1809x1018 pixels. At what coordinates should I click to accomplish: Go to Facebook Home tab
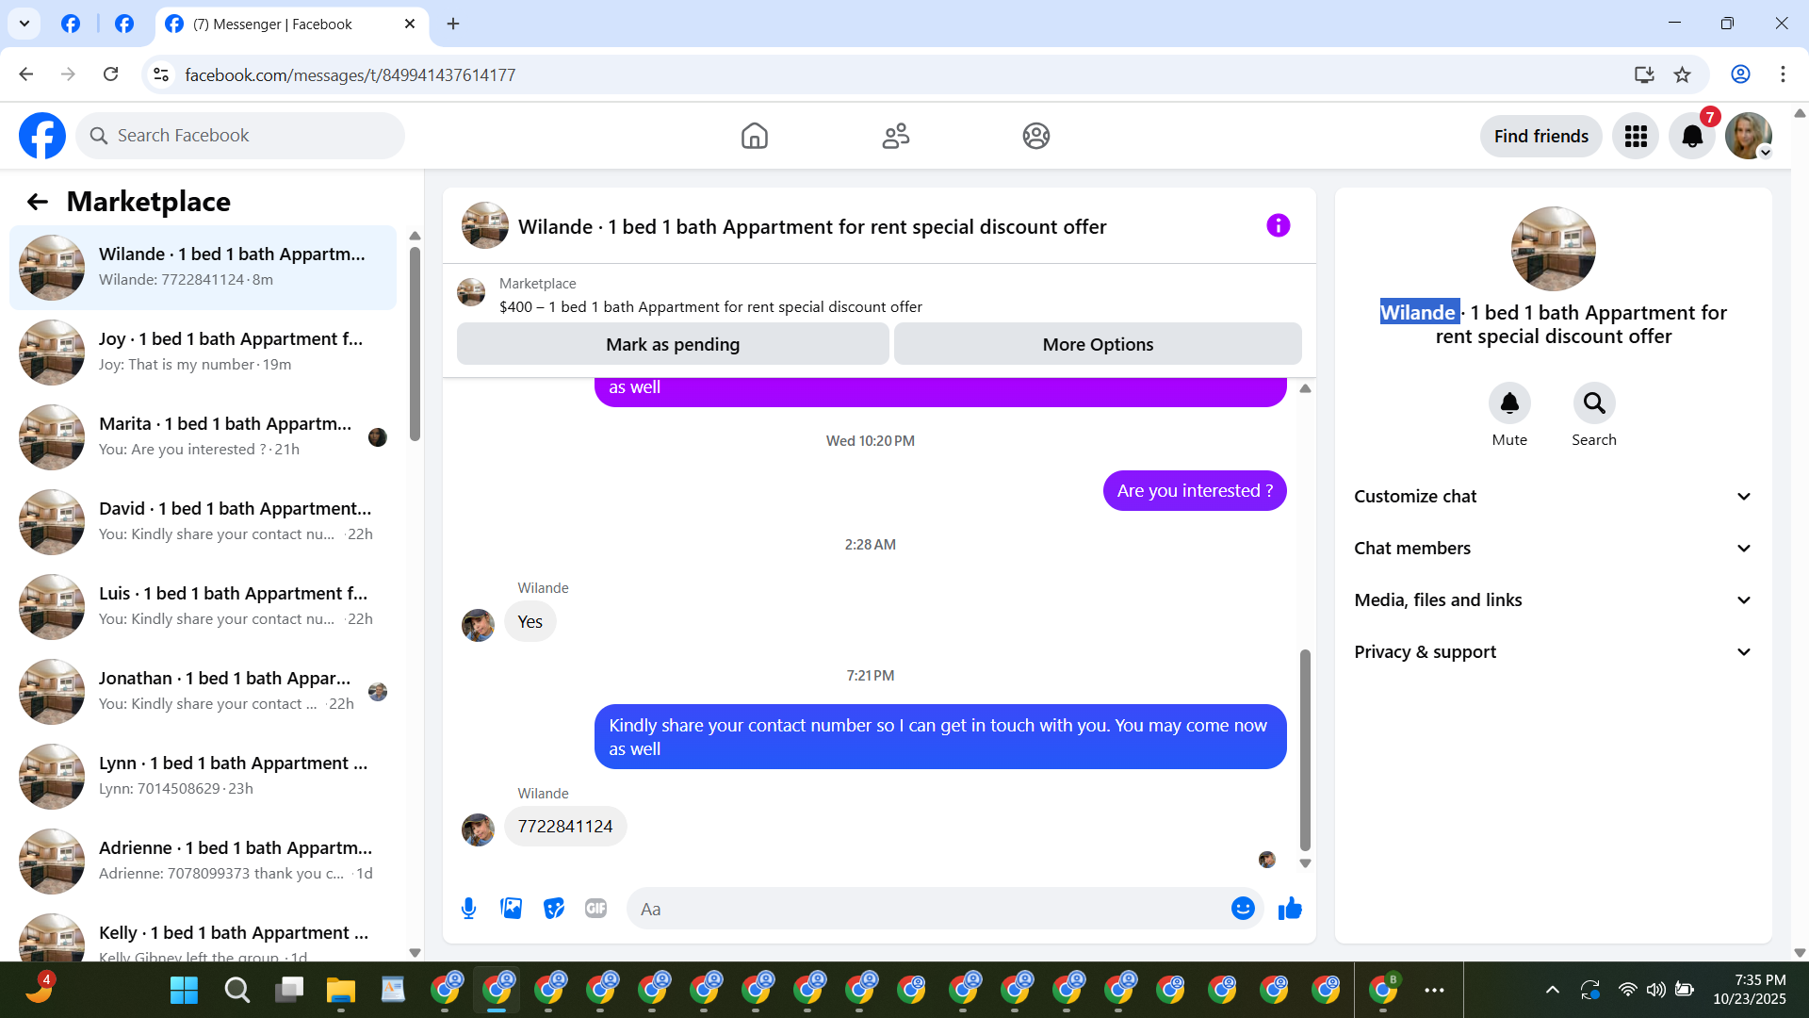[754, 137]
